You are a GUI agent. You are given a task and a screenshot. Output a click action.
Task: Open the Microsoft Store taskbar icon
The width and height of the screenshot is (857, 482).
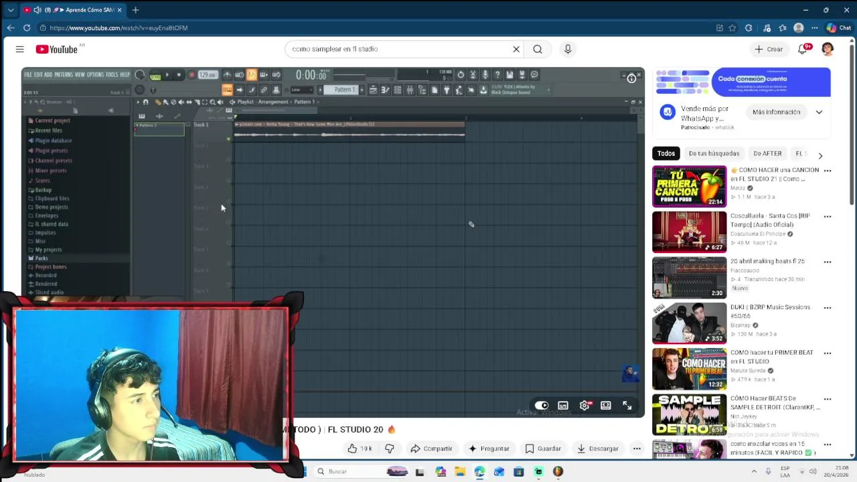(518, 471)
